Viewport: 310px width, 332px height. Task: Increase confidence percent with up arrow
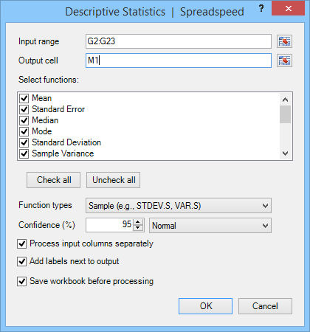click(138, 222)
